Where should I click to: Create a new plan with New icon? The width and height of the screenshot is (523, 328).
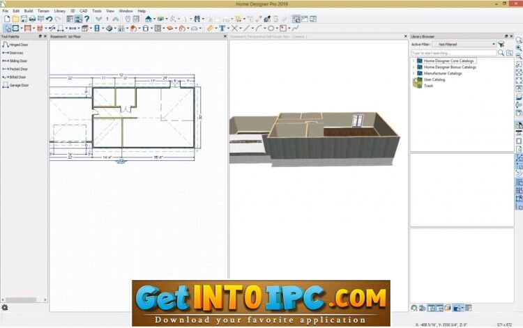7,19
